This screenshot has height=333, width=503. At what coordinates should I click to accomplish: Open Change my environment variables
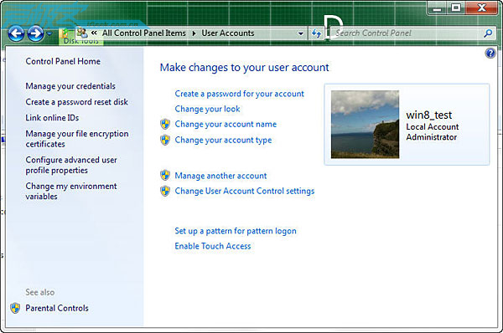coord(71,191)
